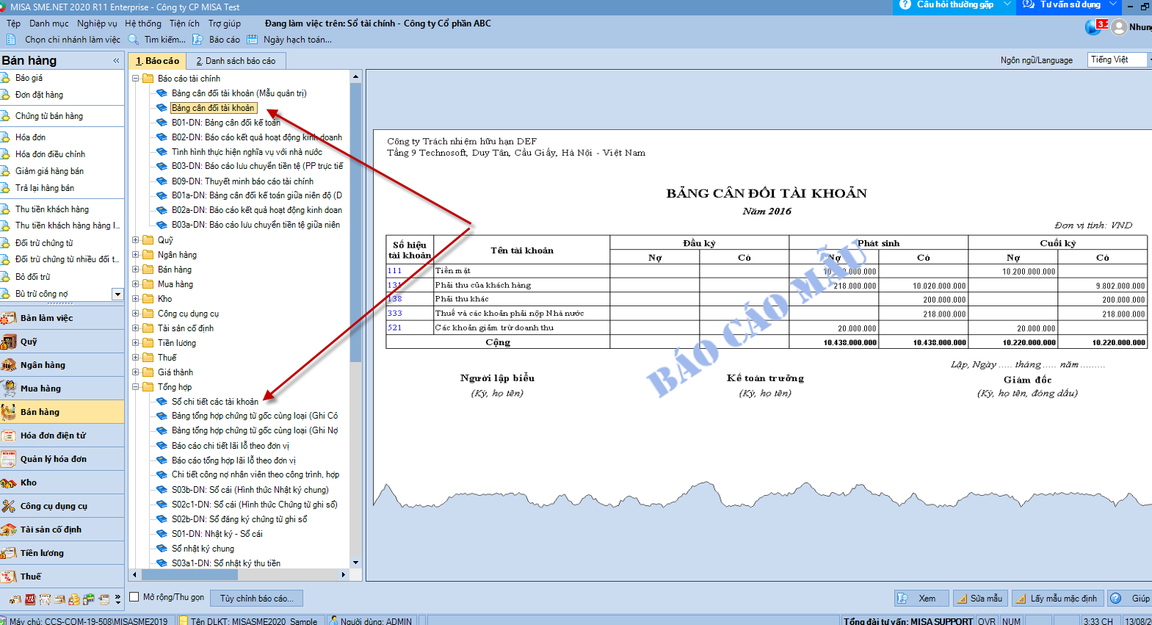1152x625 pixels.
Task: Click the Tìm kiếm magnifier icon
Action: pos(134,40)
